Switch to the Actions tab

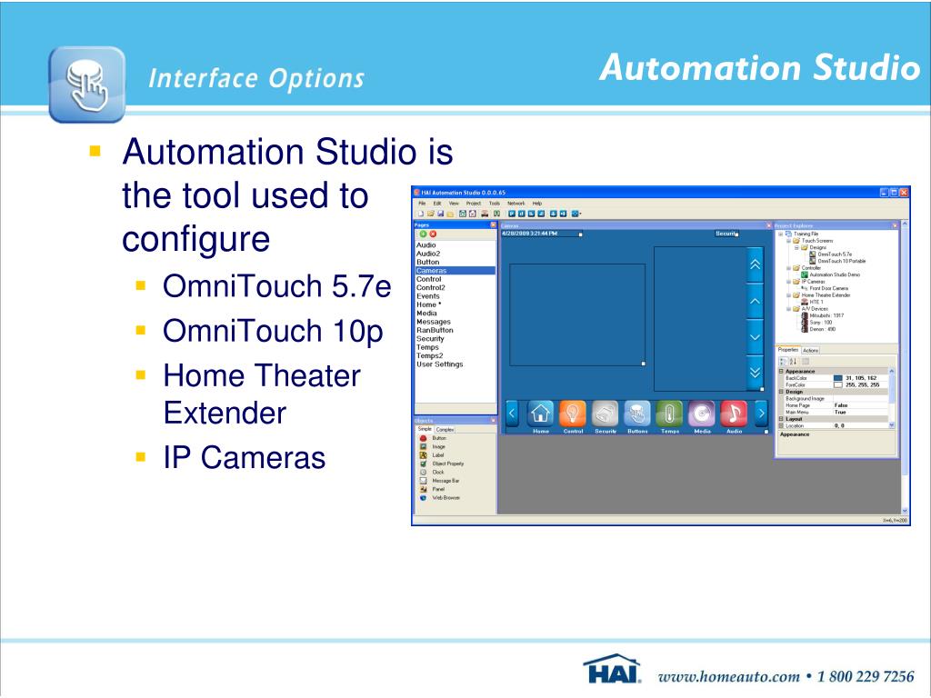coord(810,350)
